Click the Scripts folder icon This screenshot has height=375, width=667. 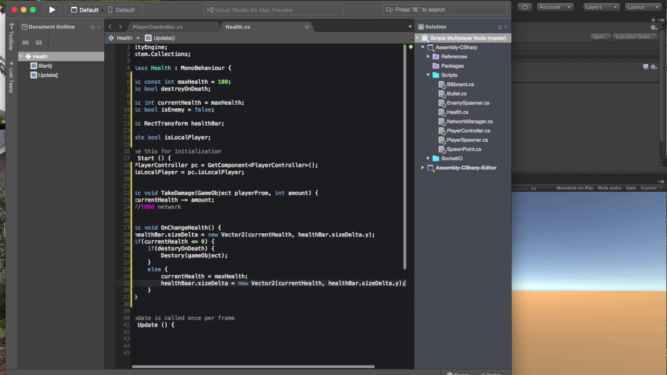[x=436, y=75]
